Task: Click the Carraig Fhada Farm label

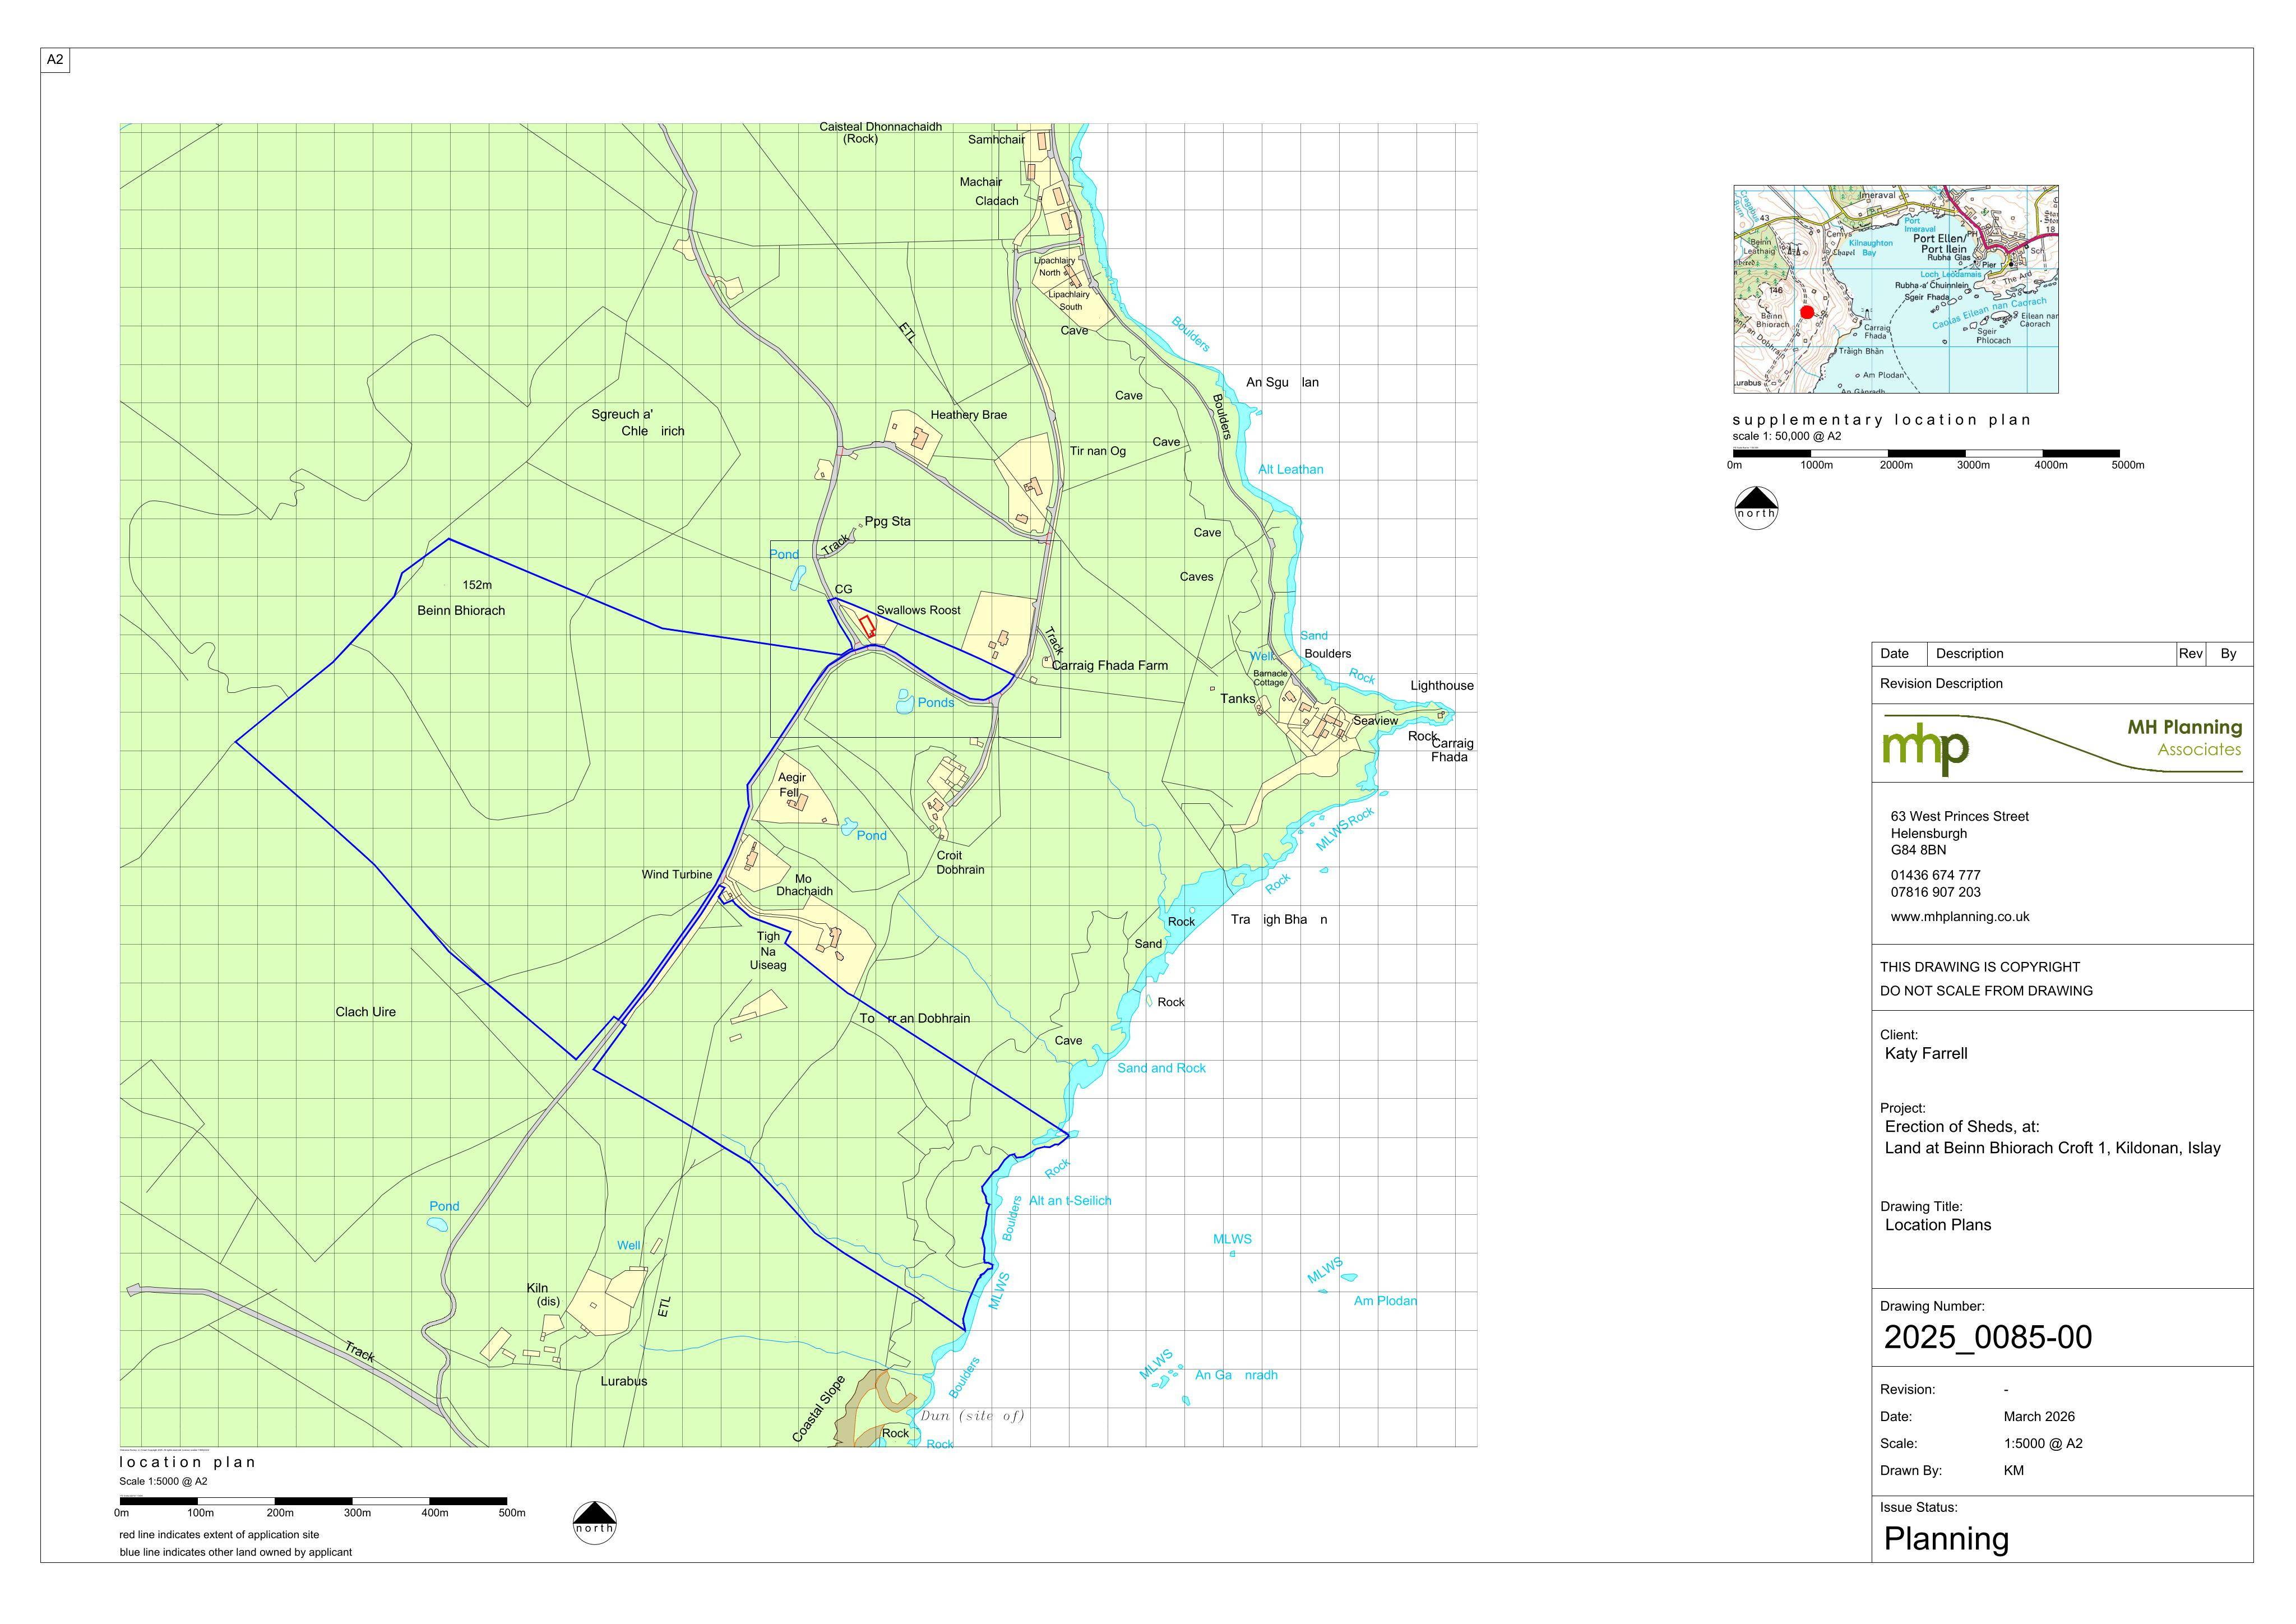Action: (1110, 665)
